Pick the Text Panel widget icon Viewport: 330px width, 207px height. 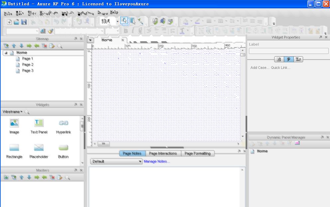coord(39,123)
